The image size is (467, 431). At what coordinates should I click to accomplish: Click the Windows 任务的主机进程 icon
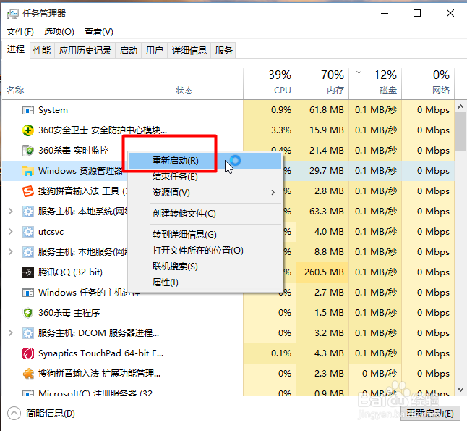tap(28, 293)
